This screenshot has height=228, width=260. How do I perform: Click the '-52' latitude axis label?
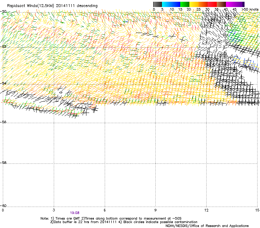coord(3,47)
